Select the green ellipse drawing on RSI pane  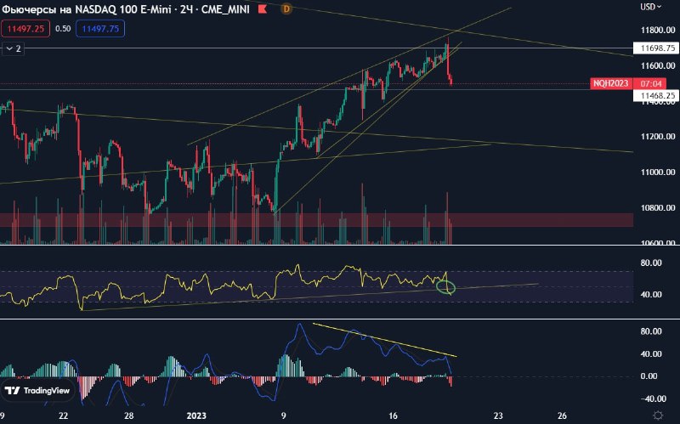point(445,287)
